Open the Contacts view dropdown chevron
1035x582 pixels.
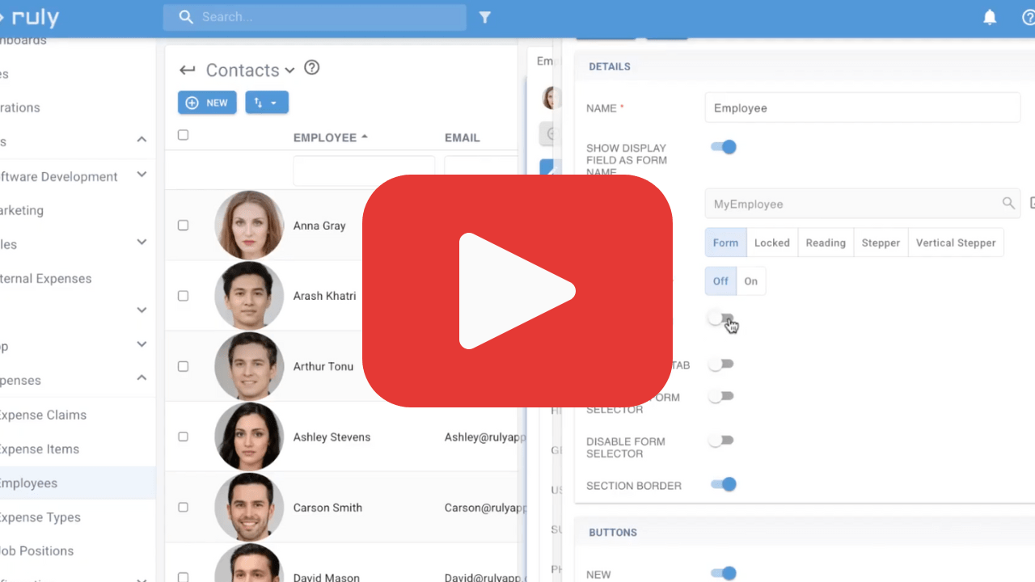click(289, 71)
